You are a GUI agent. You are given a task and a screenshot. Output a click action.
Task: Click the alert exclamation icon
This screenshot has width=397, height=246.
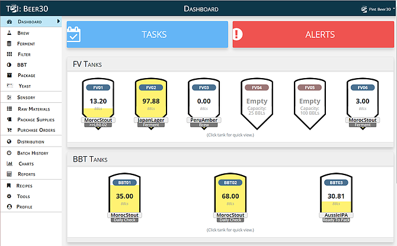[238, 34]
